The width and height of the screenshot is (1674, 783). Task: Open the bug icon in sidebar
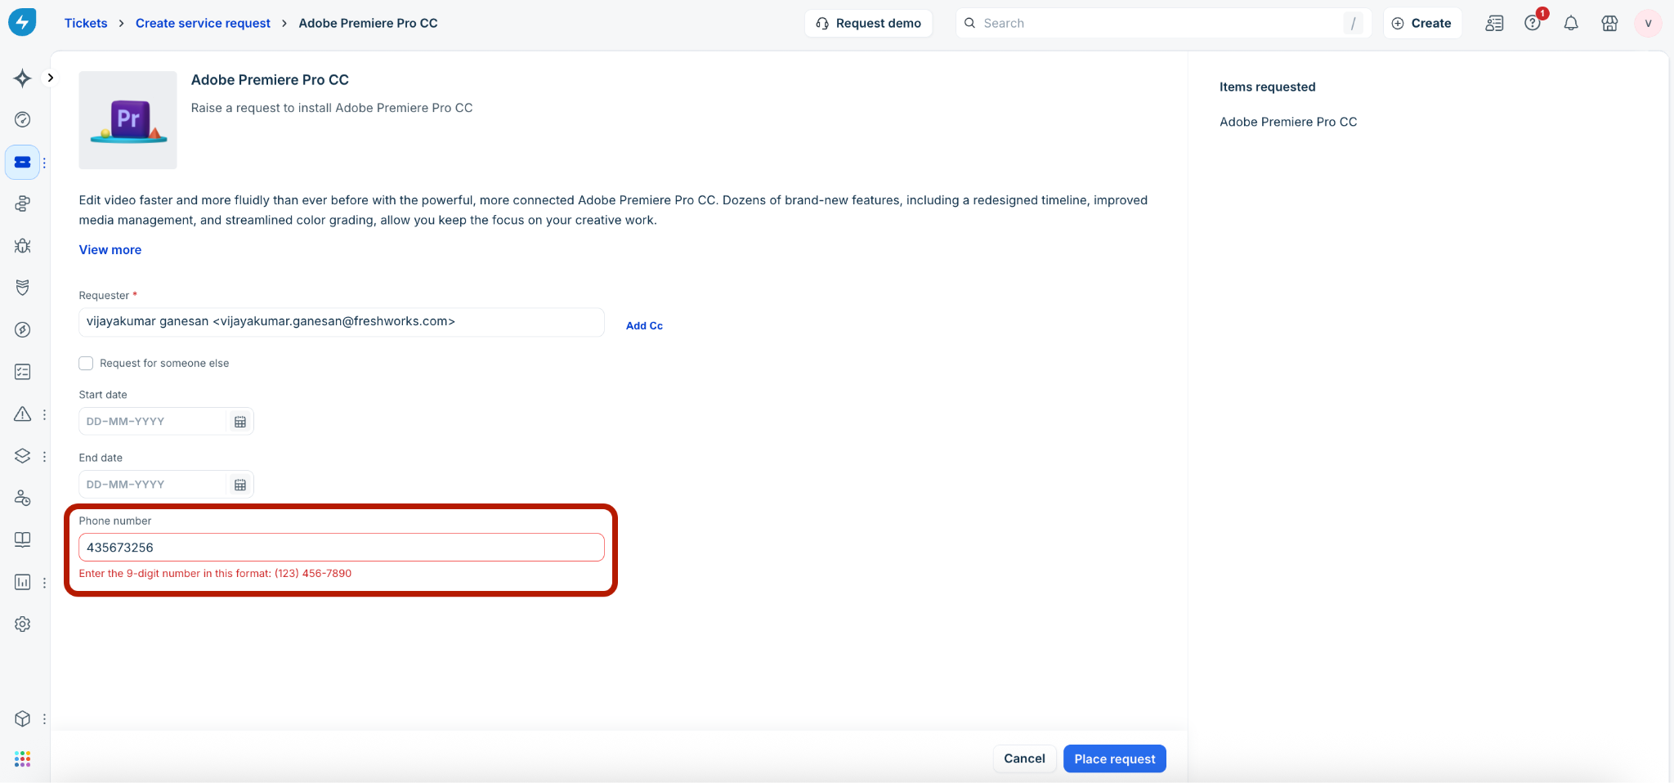coord(23,245)
